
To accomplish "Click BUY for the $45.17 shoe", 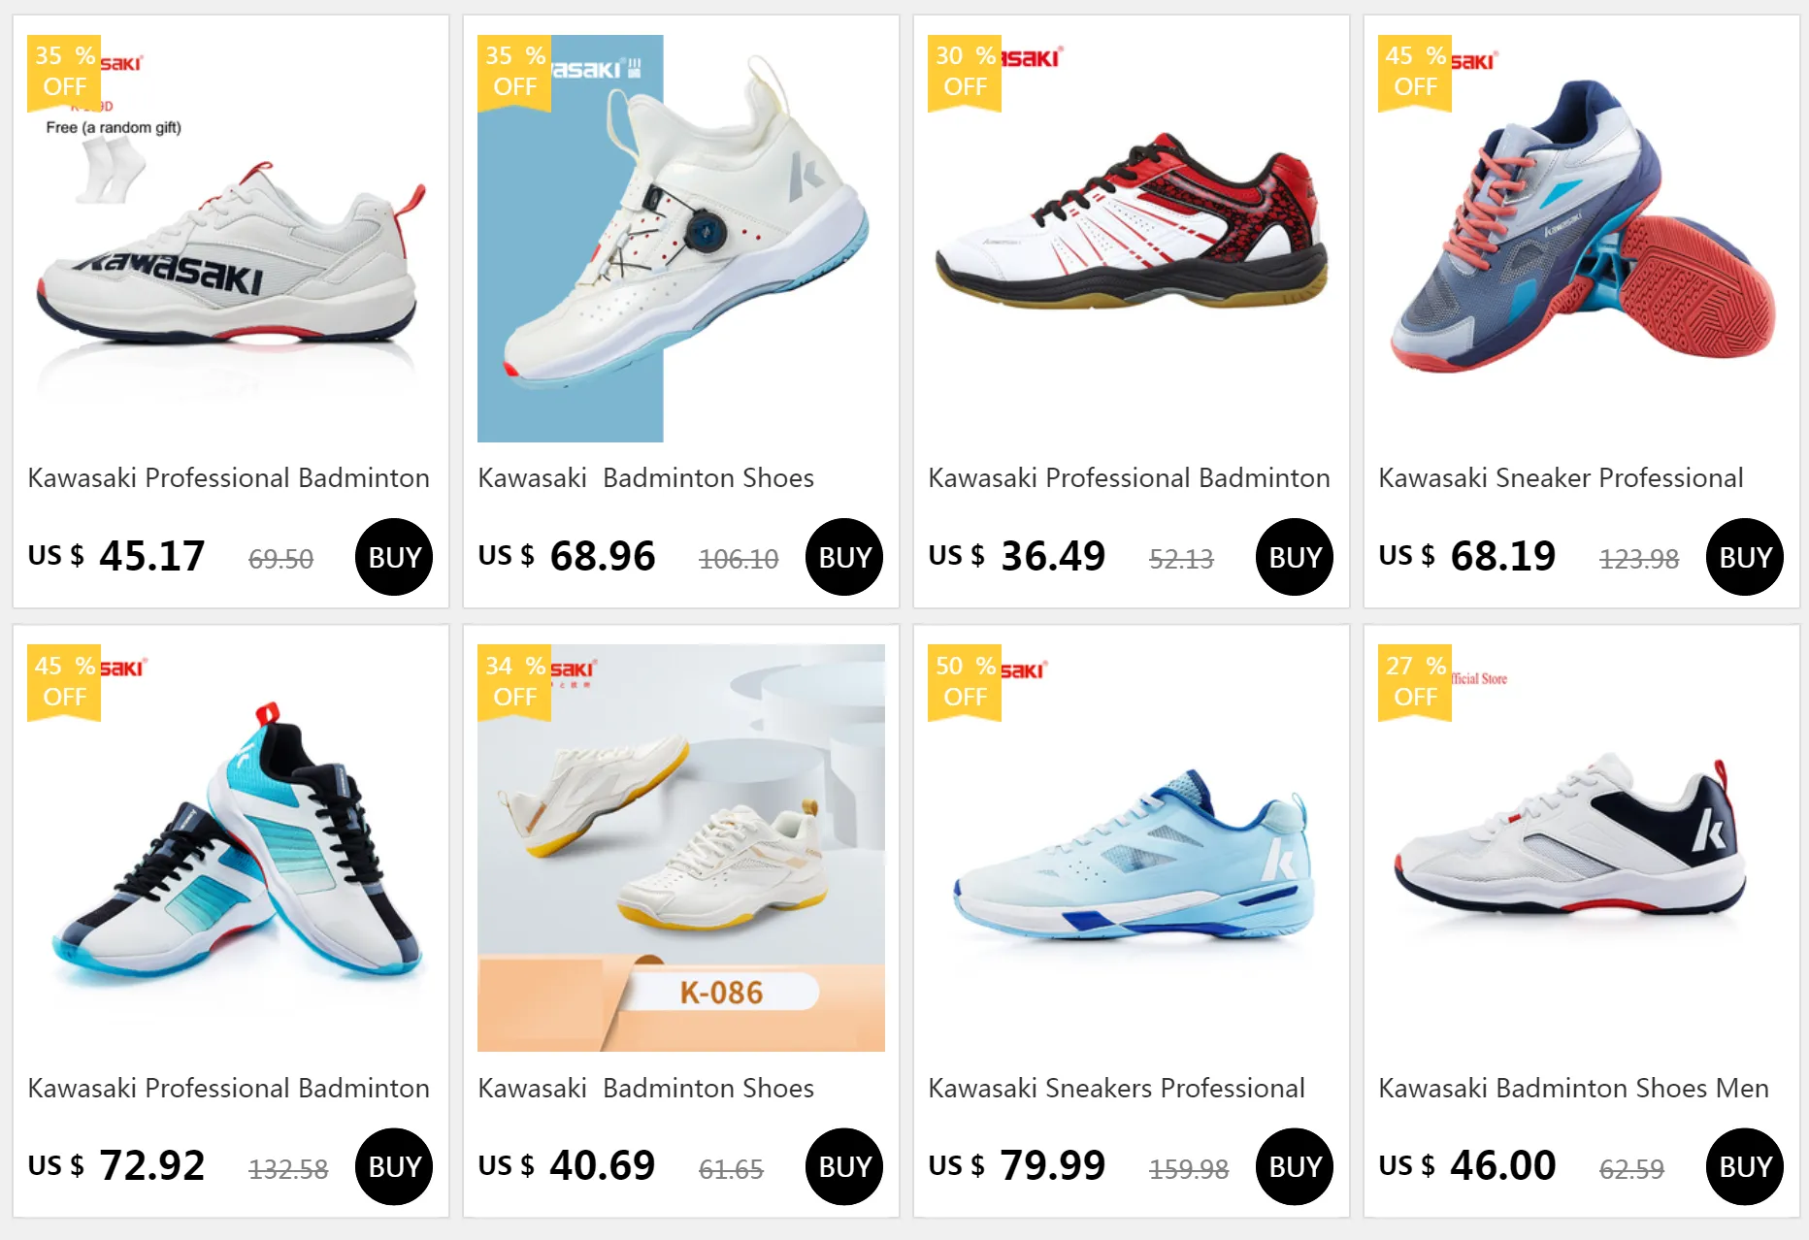I will point(394,557).
